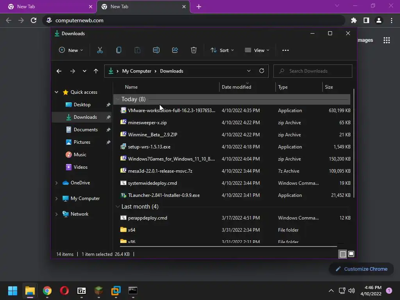Screen dimensions: 400x300
Task: Click the Cut scissors icon in Explorer toolbar
Action: click(100, 50)
